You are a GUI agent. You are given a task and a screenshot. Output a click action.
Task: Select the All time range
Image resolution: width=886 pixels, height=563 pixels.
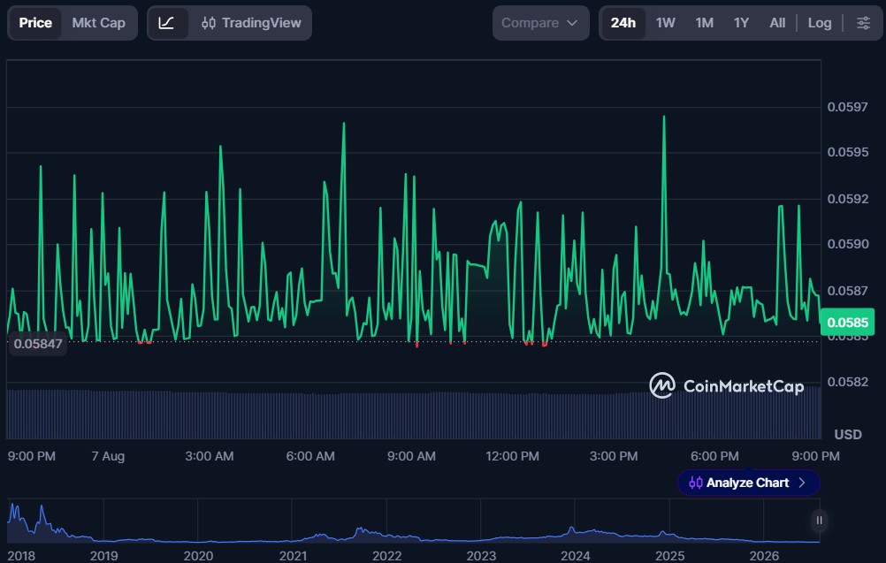click(x=777, y=23)
